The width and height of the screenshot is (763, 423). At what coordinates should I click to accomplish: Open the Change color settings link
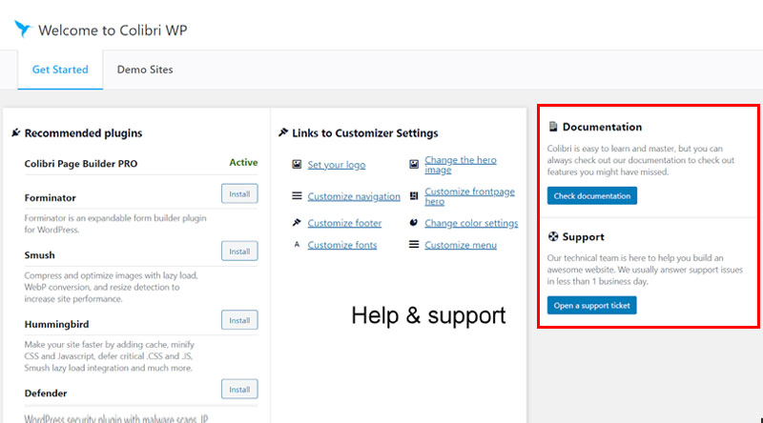pos(471,223)
